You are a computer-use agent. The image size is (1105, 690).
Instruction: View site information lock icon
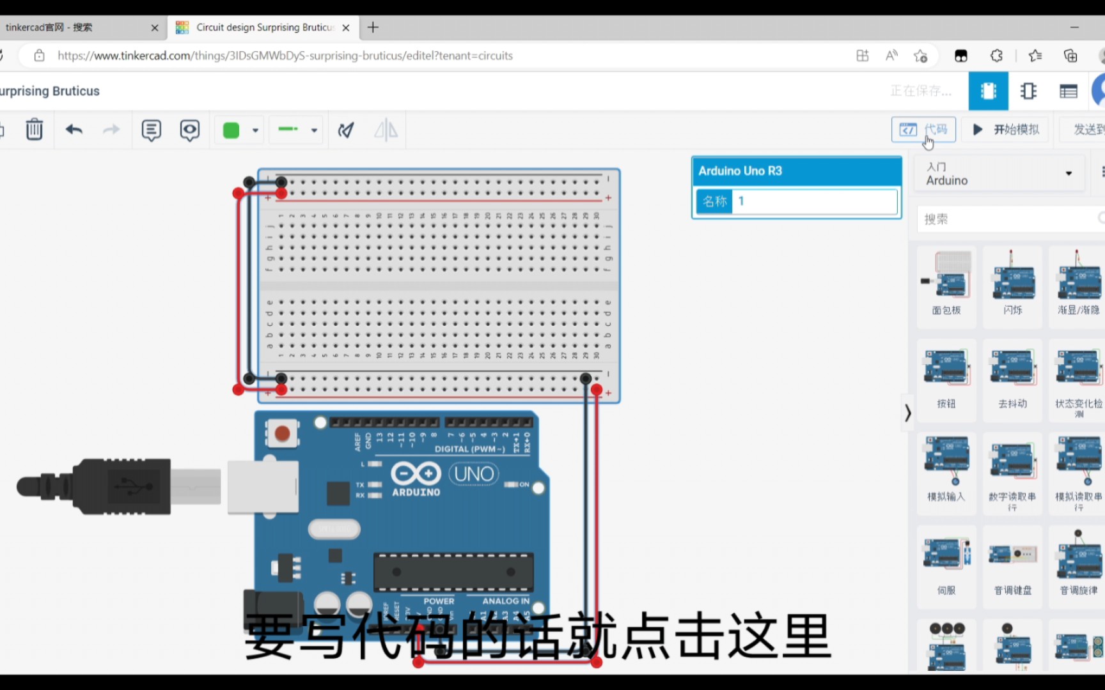click(40, 56)
